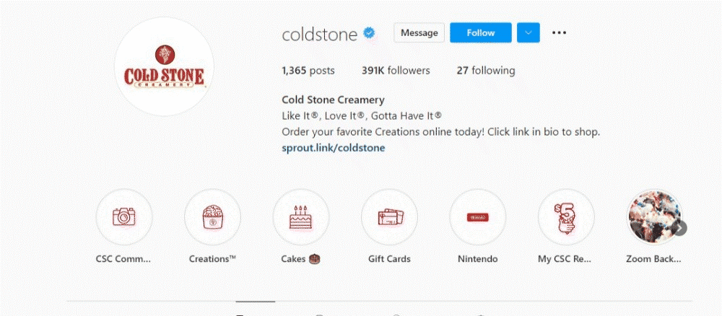Open the My CSC Rewards highlight
This screenshot has height=316, width=722.
[x=566, y=216]
